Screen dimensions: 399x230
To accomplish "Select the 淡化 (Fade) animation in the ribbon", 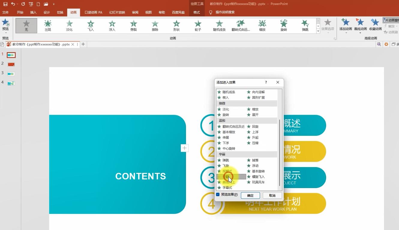I will pos(69,25).
